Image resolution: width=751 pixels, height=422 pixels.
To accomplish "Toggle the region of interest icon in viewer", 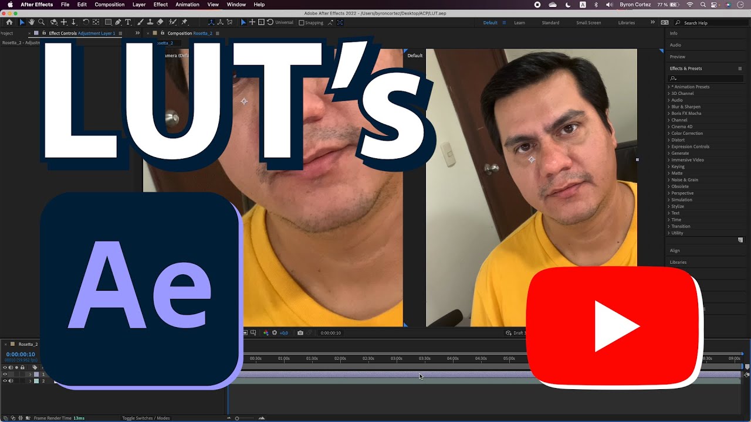I will point(245,333).
